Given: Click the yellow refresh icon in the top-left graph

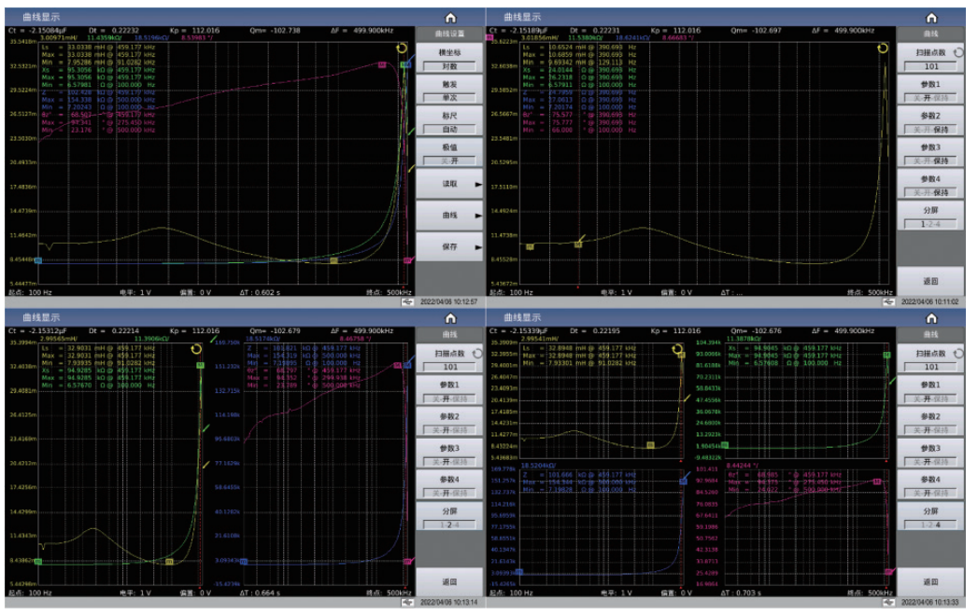Looking at the screenshot, I should 403,49.
